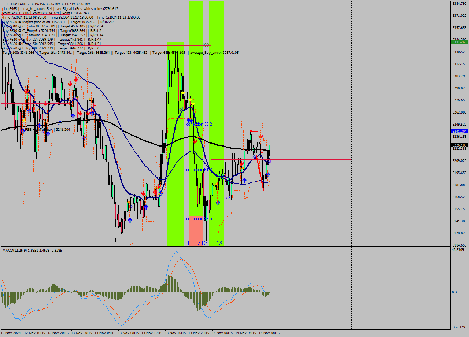Select price axis value 3181.885
The height and width of the screenshot is (337, 469).
coord(459,185)
